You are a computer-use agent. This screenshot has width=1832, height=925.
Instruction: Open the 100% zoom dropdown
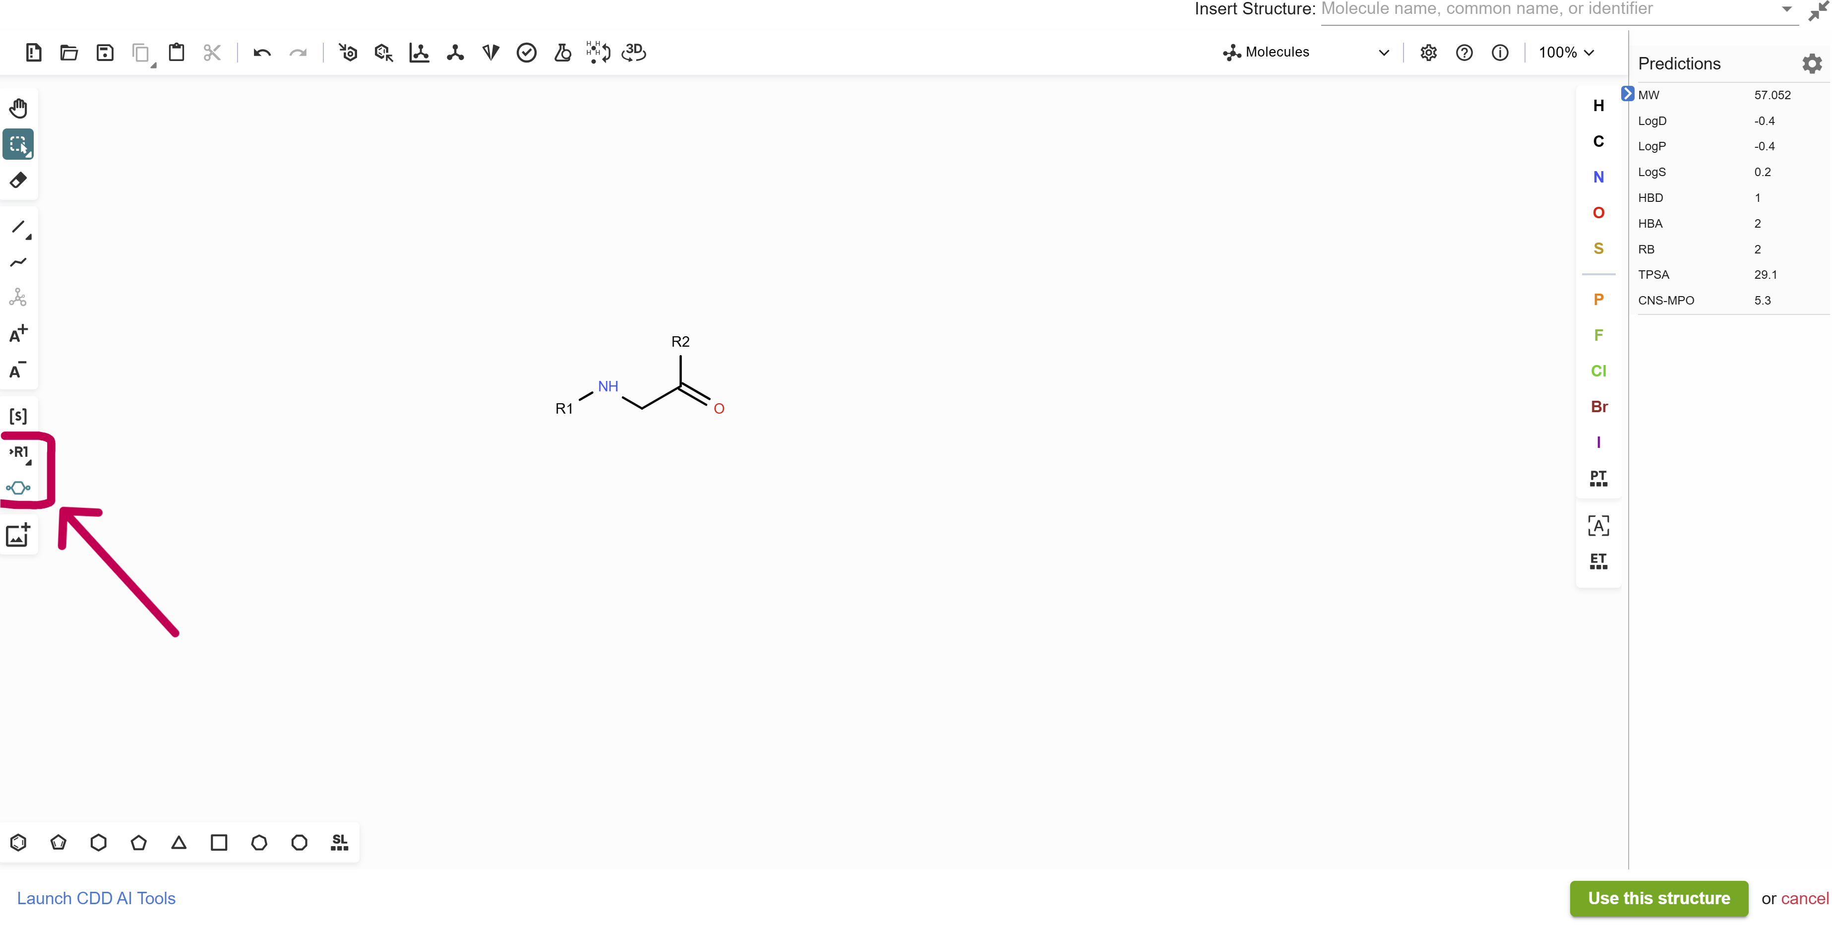[x=1567, y=53]
